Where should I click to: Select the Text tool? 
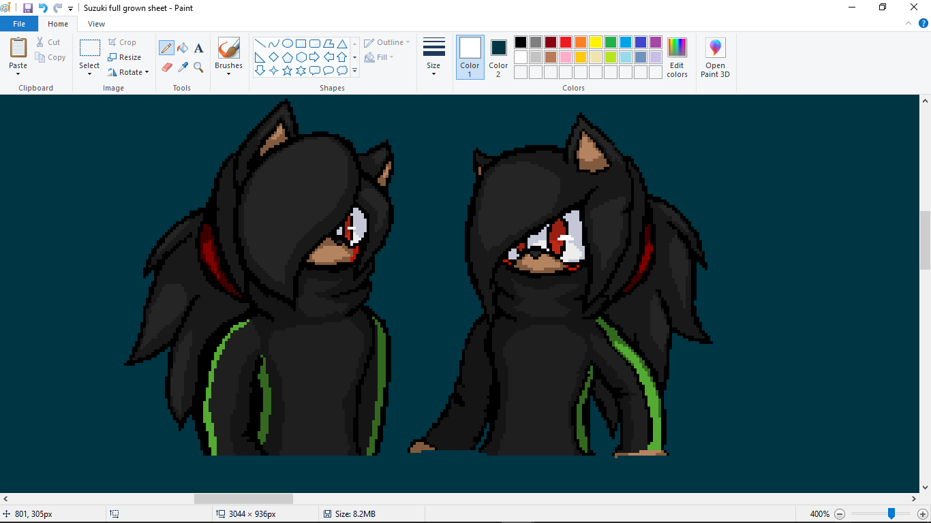coord(198,48)
